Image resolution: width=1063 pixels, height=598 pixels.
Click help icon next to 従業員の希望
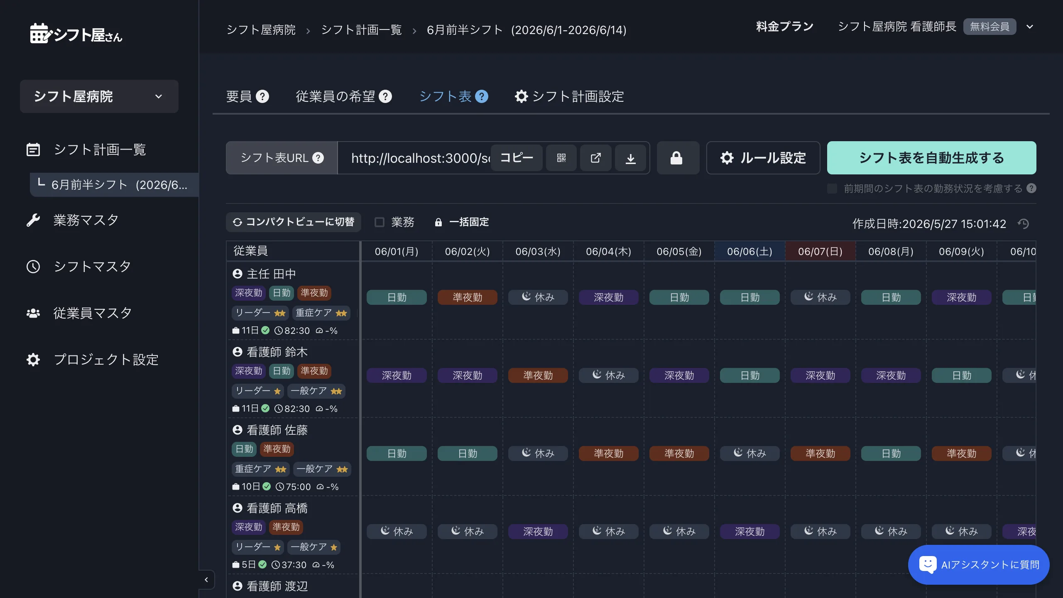(385, 96)
